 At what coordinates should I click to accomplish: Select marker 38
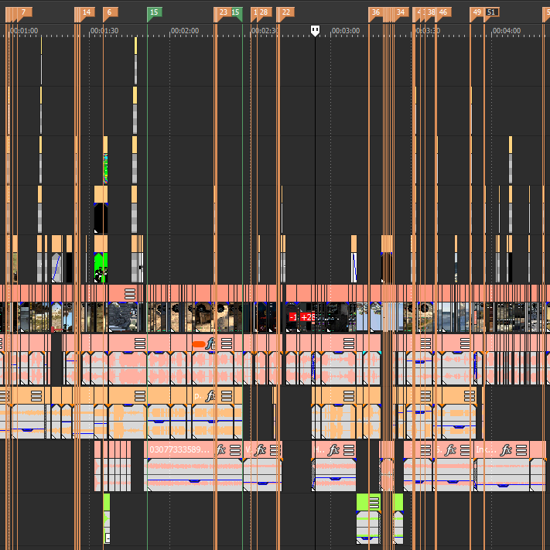[x=431, y=12]
